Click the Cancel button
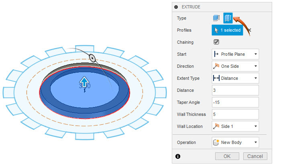The image size is (281, 166). pyautogui.click(x=255, y=156)
